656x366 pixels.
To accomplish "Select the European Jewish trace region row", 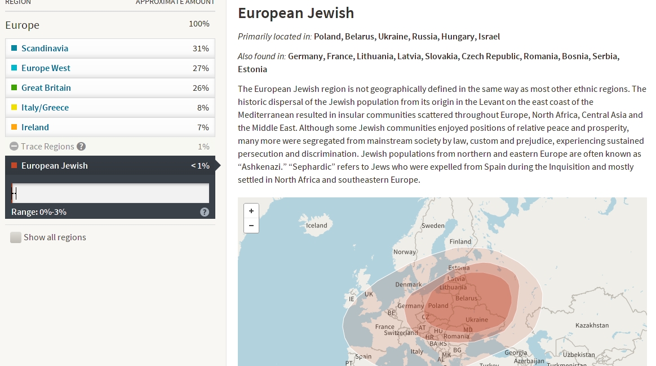I will pyautogui.click(x=110, y=165).
